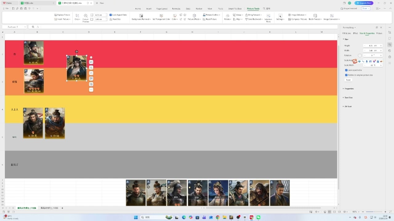Click the fx insert function icon
This screenshot has width=394, height=221.
tap(38, 27)
